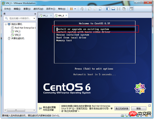Select 我的计算机 in the library tree

[17, 24]
